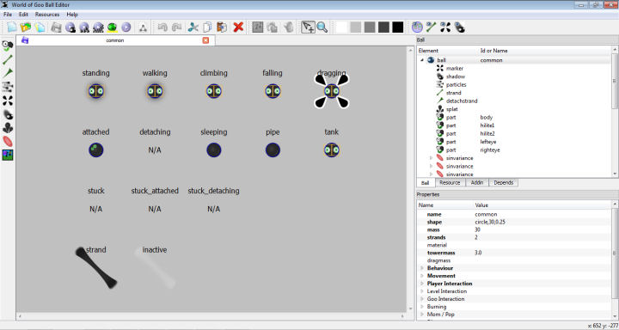Image resolution: width=619 pixels, height=330 pixels.
Task: Switch to the Resource tab
Action: (x=450, y=183)
